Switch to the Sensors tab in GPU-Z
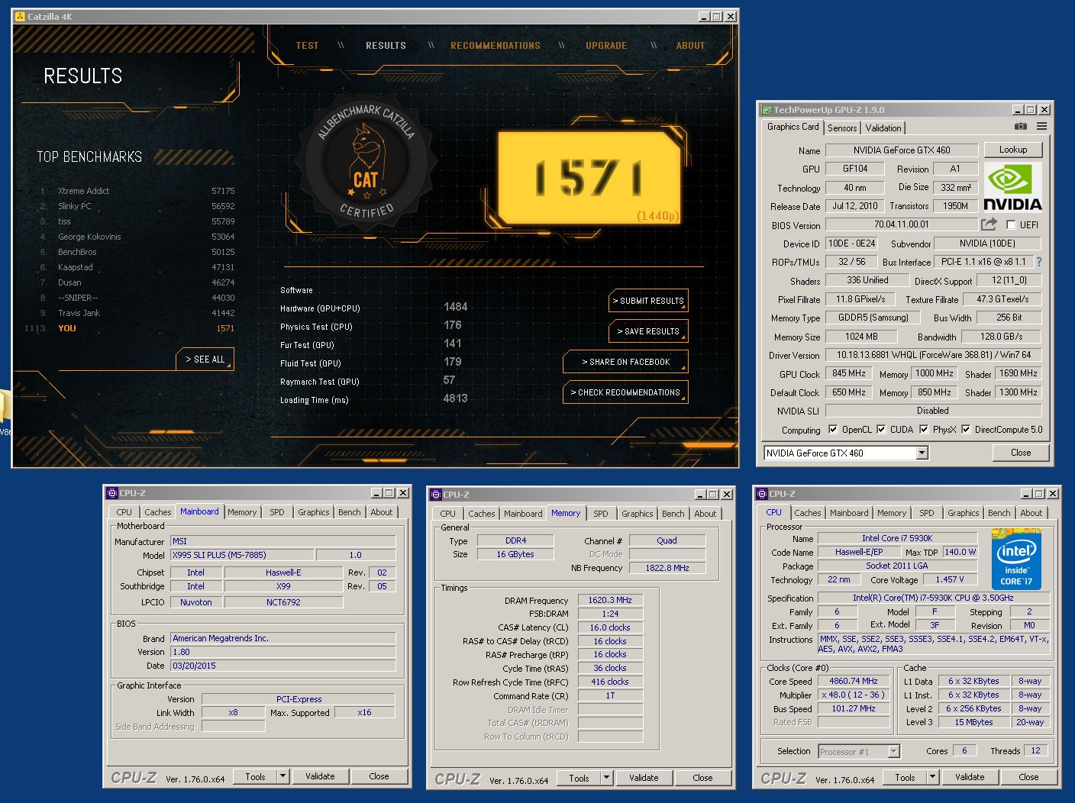Image resolution: width=1075 pixels, height=803 pixels. coord(842,128)
